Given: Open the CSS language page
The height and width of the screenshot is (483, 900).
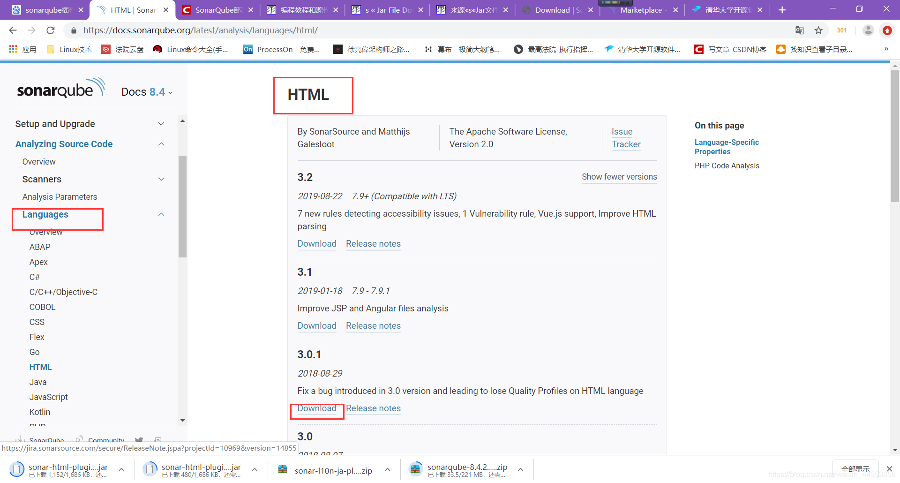Looking at the screenshot, I should coord(37,322).
